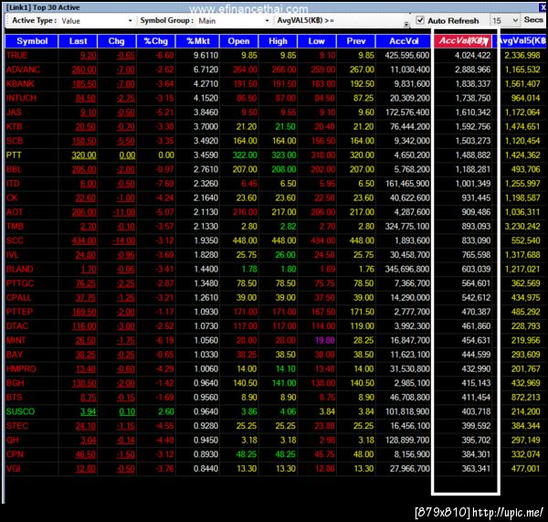Select the KTB symbol
The image size is (548, 522).
click(x=14, y=127)
